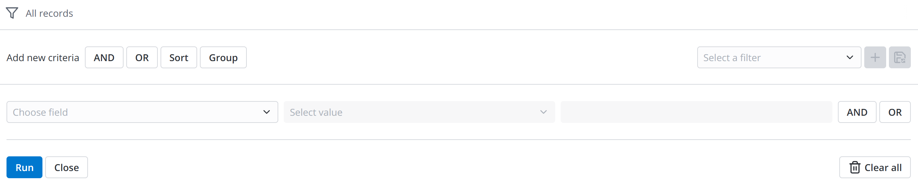The height and width of the screenshot is (184, 918).
Task: Click the trash can icon
Action: (855, 167)
